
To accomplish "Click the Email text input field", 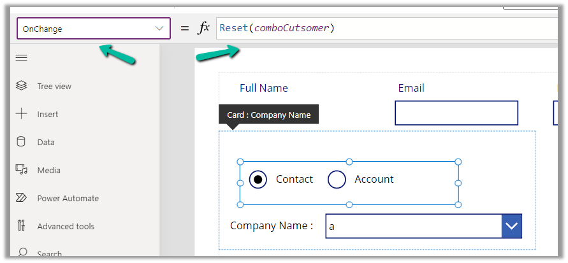I will 456,113.
